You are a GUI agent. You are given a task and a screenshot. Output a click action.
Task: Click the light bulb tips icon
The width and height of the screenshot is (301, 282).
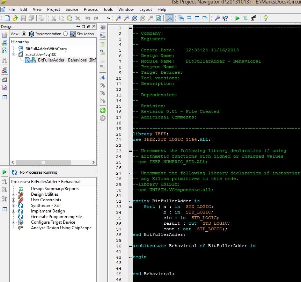pos(265,18)
